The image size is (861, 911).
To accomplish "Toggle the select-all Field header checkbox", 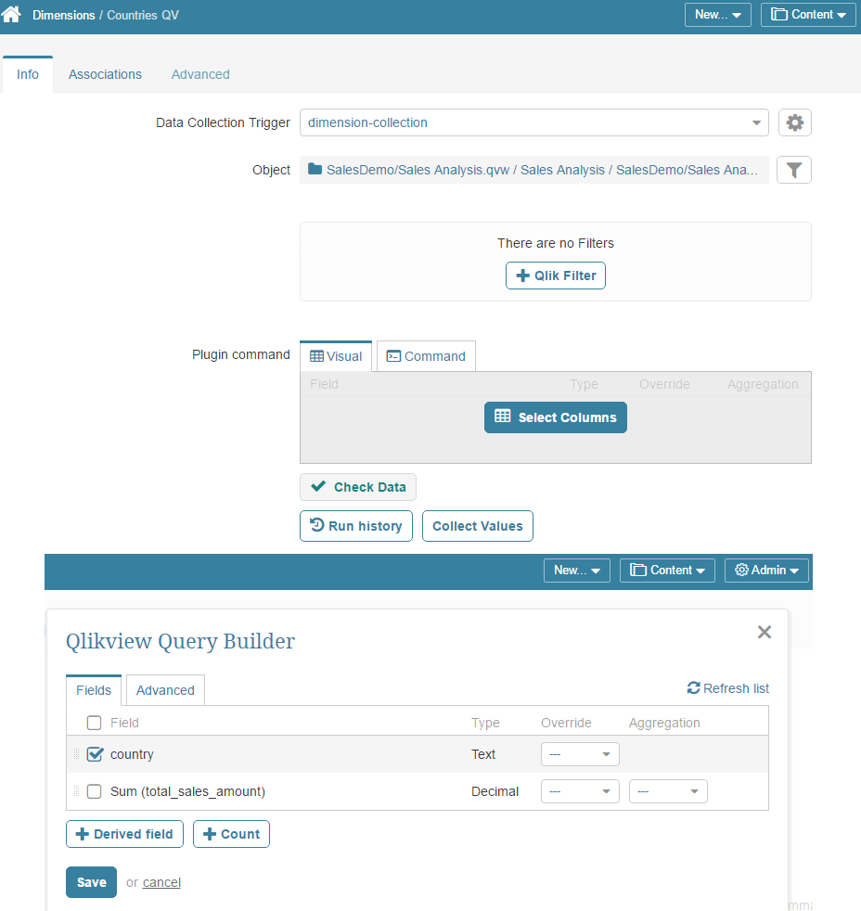I will 94,721.
